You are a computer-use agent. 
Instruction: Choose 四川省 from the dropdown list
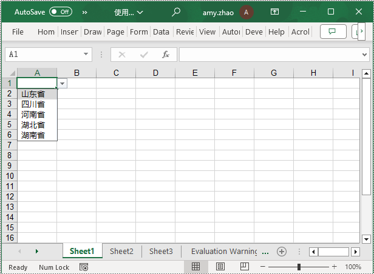pyautogui.click(x=37, y=104)
